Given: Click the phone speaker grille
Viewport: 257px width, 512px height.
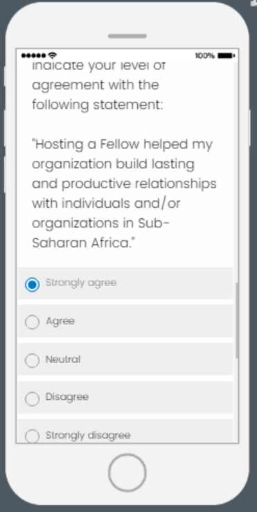Looking at the screenshot, I should click(x=127, y=36).
